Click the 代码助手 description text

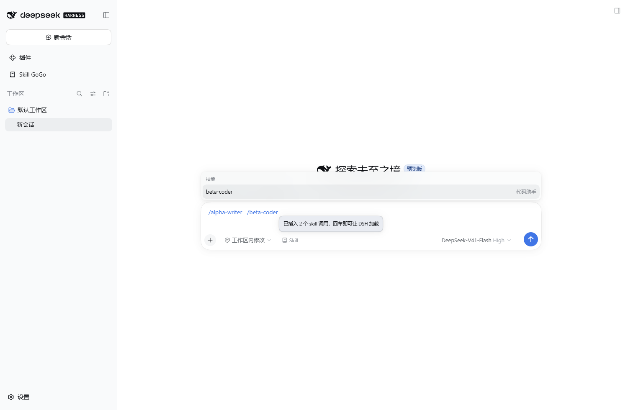point(526,192)
